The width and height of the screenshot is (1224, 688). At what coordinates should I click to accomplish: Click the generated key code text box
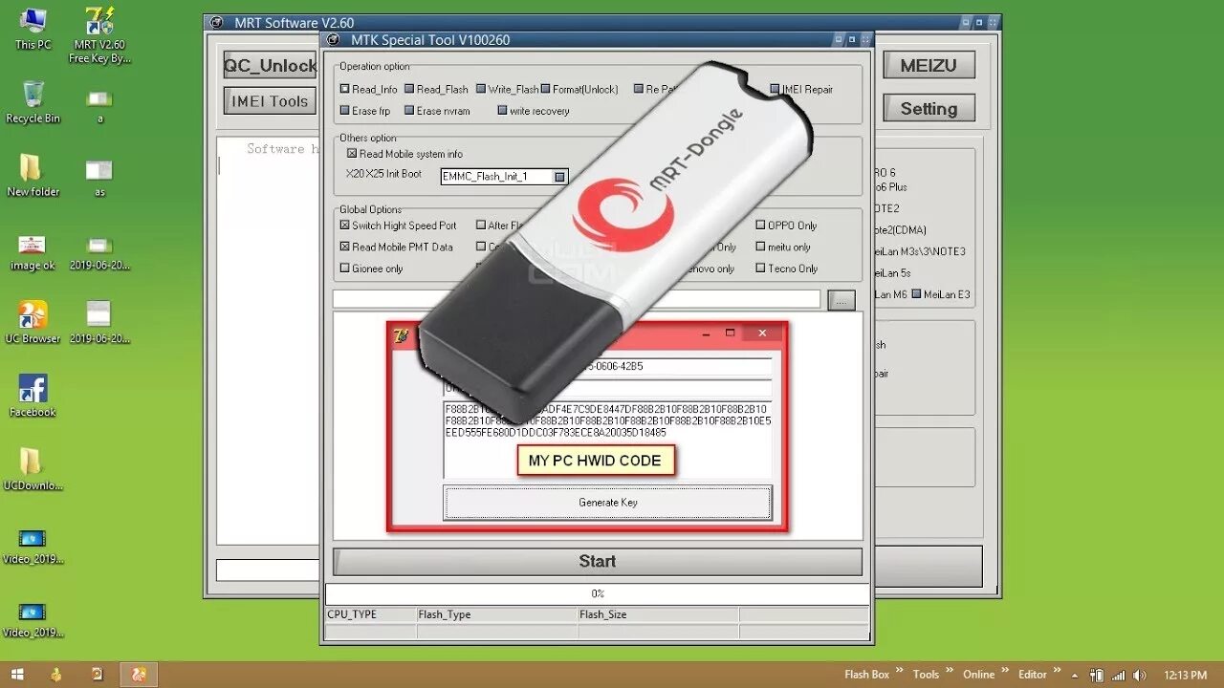coord(607,440)
